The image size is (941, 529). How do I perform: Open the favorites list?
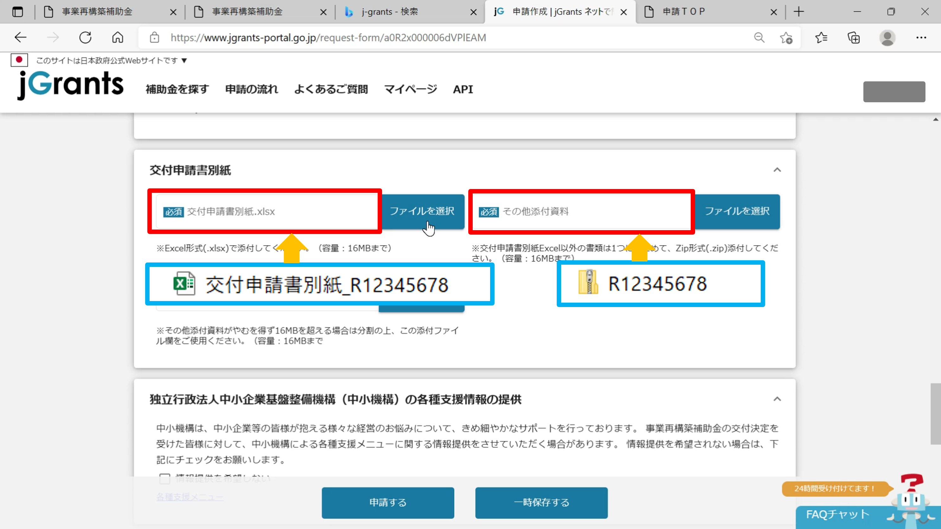coord(821,37)
